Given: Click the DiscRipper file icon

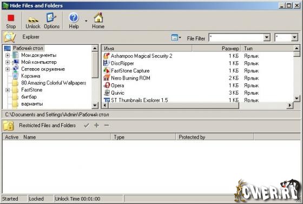Looking at the screenshot, I should 107,63.
